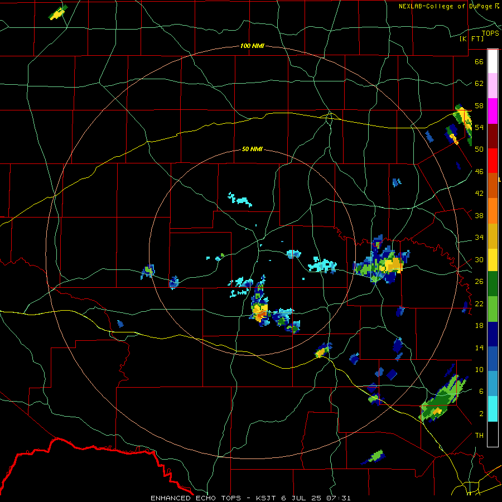Click the "14" legend value
502x502 pixels.
[x=479, y=347]
